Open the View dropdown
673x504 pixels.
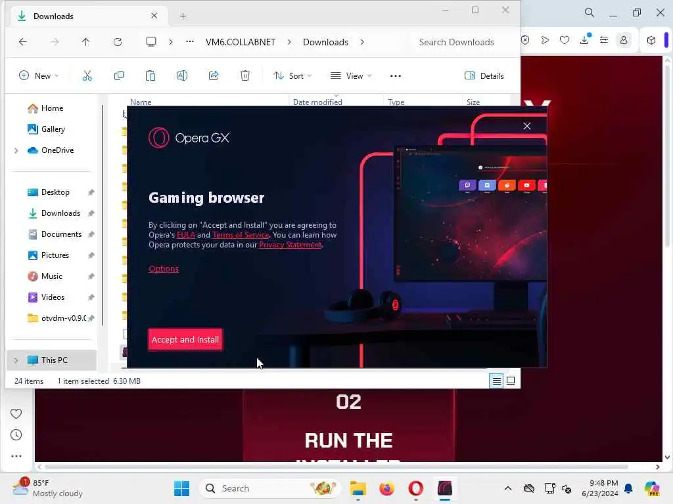(x=351, y=76)
